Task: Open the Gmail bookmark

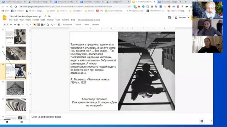Action: 5,11
